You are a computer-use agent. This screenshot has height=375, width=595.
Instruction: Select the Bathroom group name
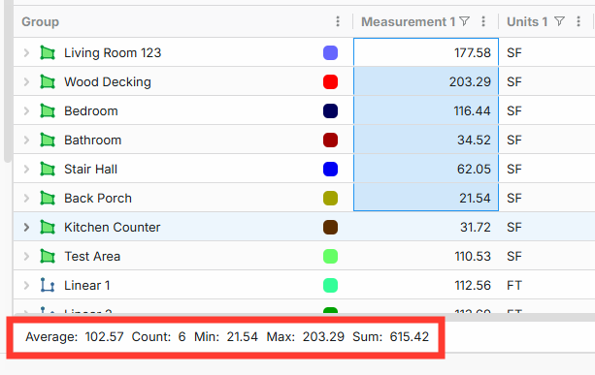93,141
